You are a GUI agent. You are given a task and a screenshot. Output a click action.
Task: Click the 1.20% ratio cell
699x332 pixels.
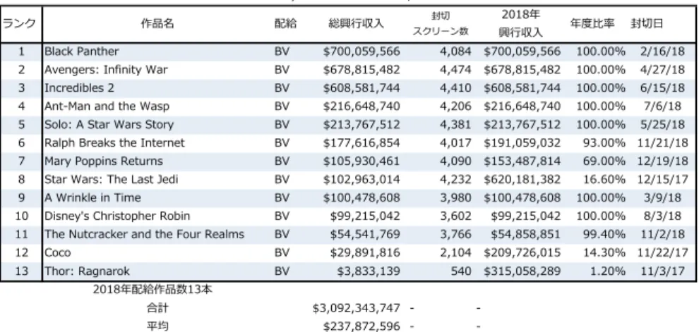pos(608,271)
